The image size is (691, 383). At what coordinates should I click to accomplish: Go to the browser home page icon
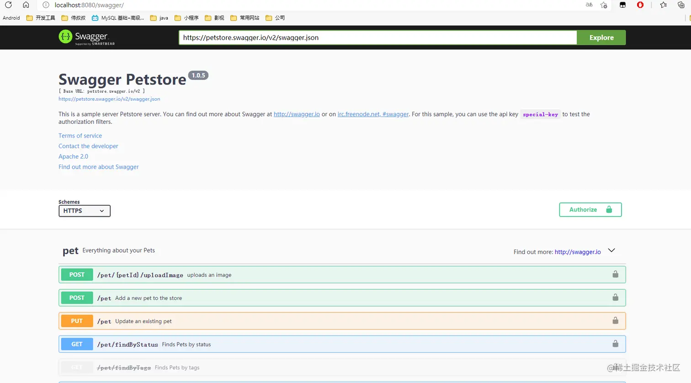[26, 5]
